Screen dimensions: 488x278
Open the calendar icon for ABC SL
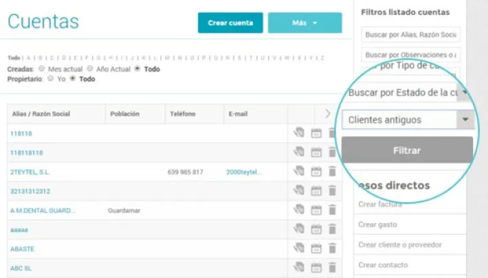[x=317, y=268]
